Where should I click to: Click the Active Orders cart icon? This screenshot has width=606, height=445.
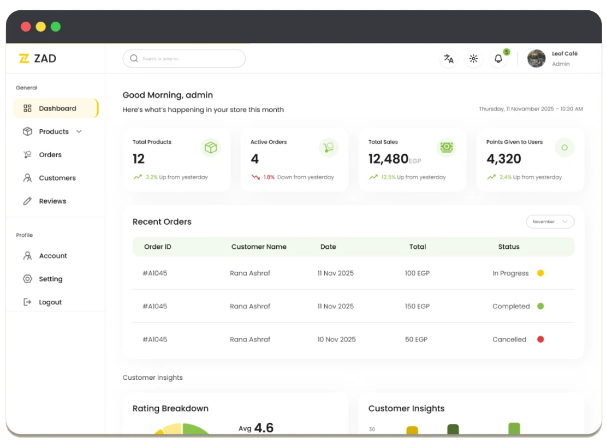click(x=329, y=148)
